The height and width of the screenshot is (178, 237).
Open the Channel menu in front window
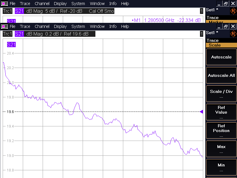[42, 26]
